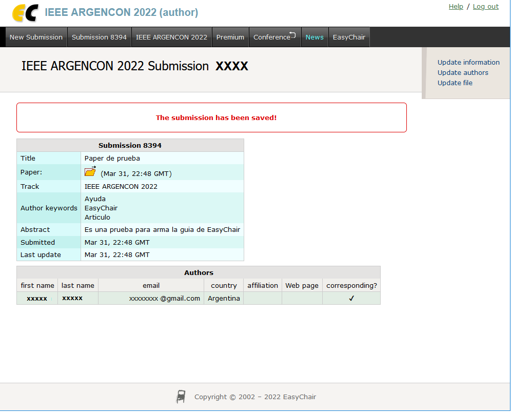Click the Submitted date value
Image resolution: width=511 pixels, height=413 pixels.
pos(117,243)
